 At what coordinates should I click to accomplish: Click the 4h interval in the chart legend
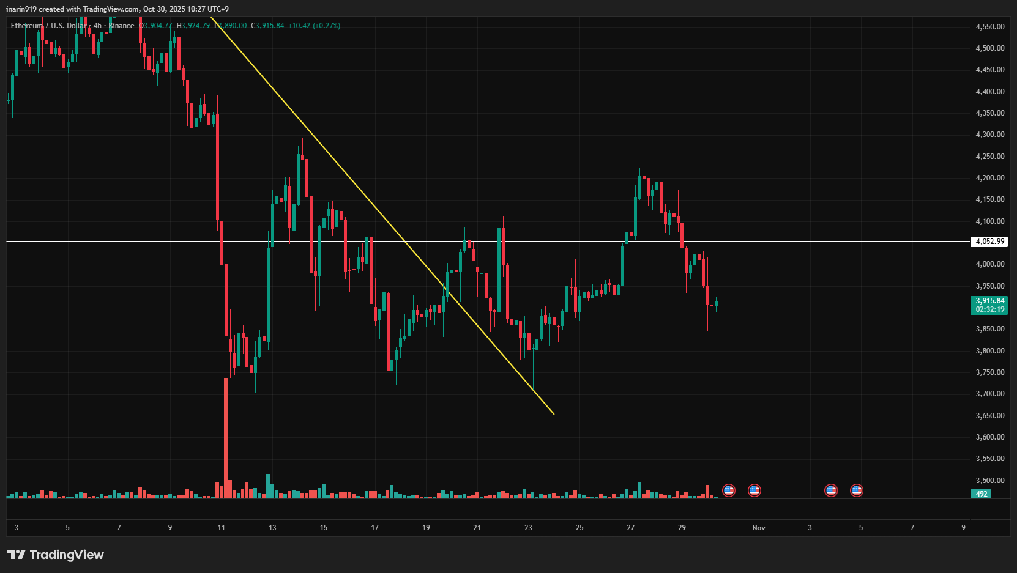[x=97, y=26]
